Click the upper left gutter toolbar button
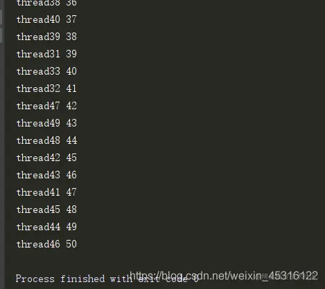This screenshot has width=325, height=289. click(1, 17)
